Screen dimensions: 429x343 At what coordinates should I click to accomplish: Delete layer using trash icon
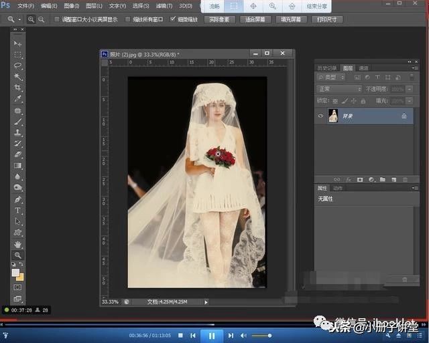coord(404,179)
